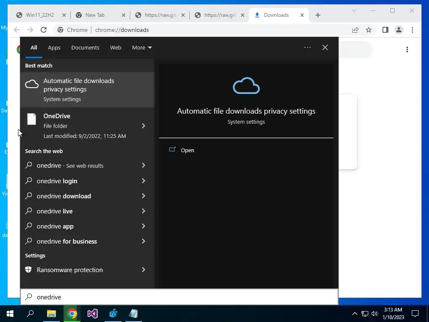429x322 pixels.
Task: Open Ransomware protection settings
Action: coord(70,270)
